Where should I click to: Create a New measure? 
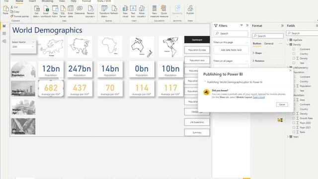(155, 11)
